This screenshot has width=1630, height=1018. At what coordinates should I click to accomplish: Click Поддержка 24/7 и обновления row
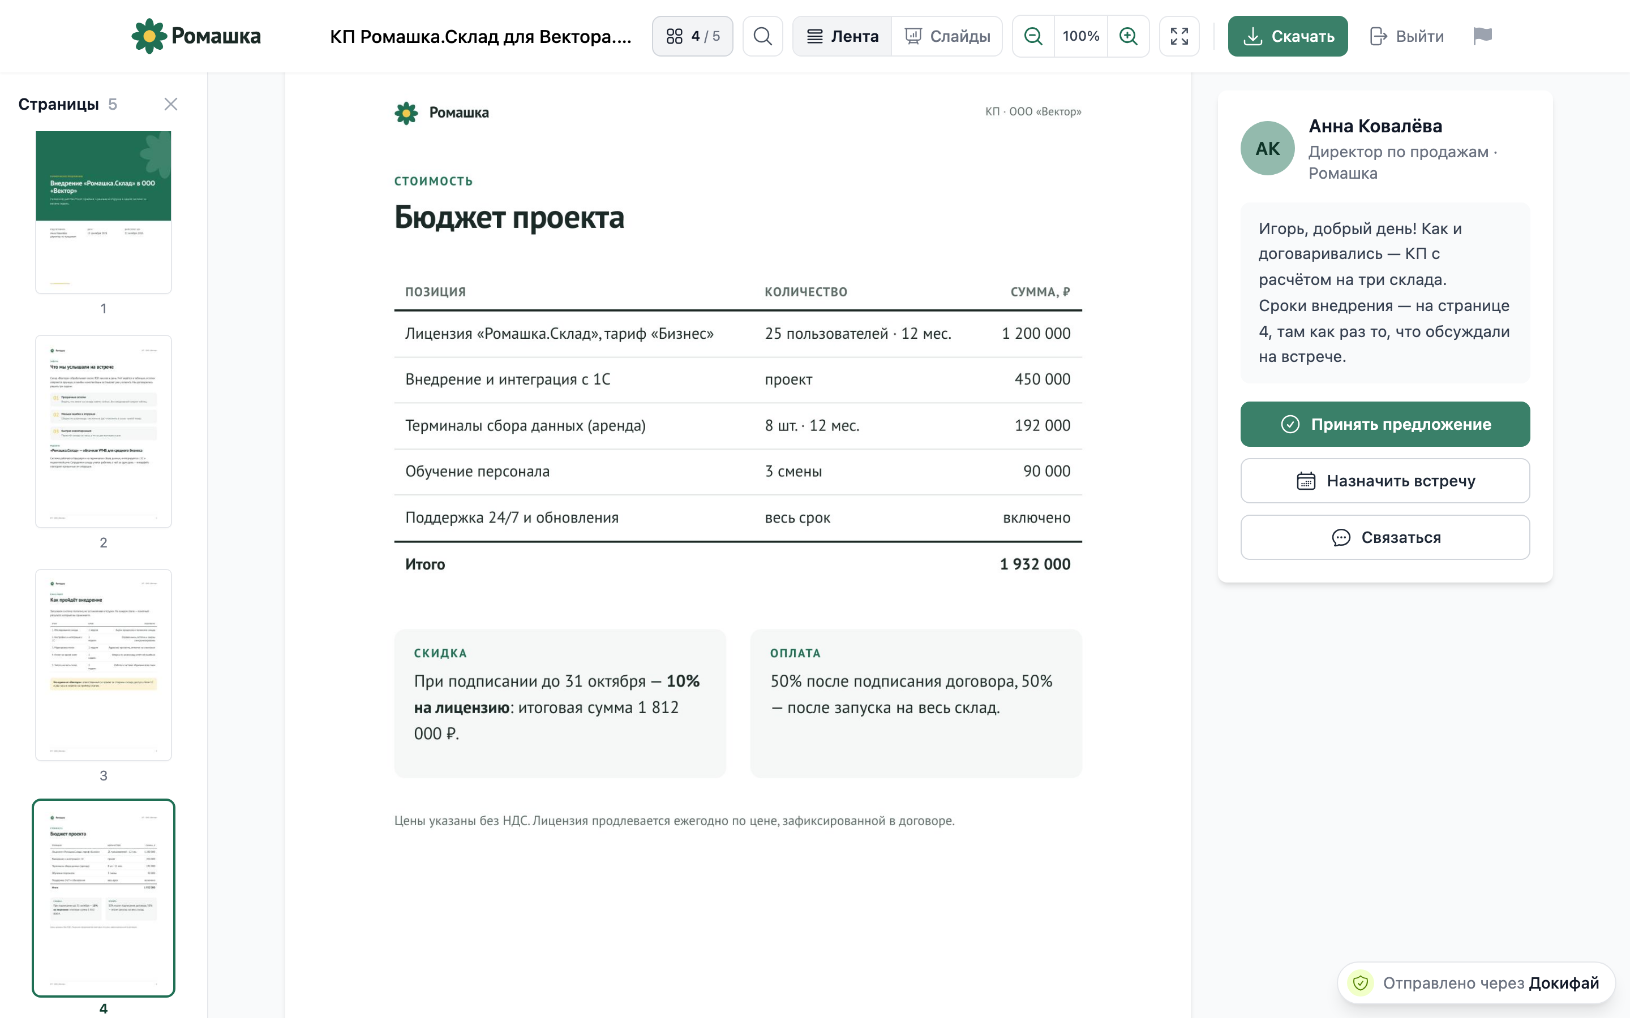pos(738,517)
